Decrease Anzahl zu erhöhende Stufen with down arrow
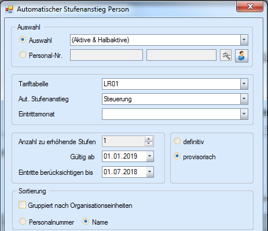This screenshot has width=268, height=231. pyautogui.click(x=148, y=144)
